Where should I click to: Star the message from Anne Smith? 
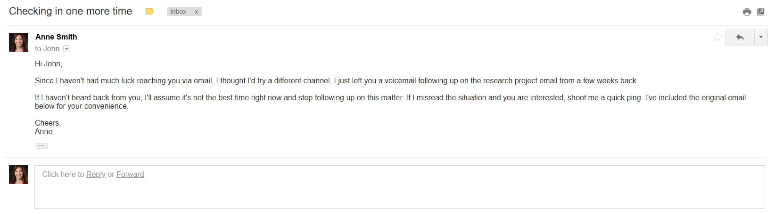pyautogui.click(x=717, y=37)
